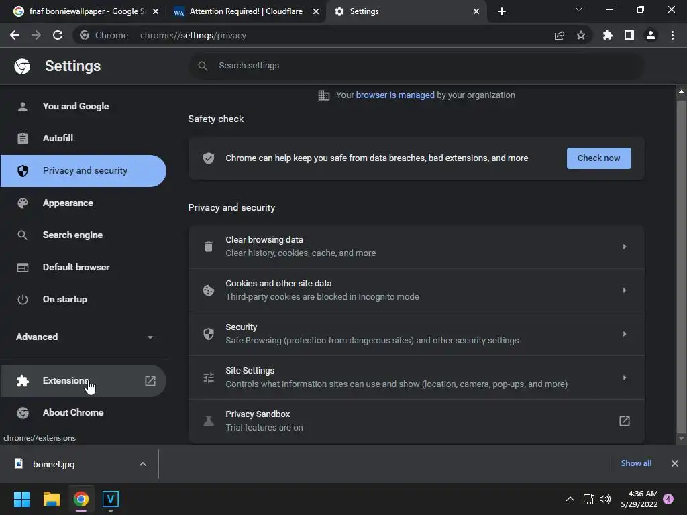Click the flask icon for Privacy Sandbox
The width and height of the screenshot is (687, 515).
coord(209,421)
